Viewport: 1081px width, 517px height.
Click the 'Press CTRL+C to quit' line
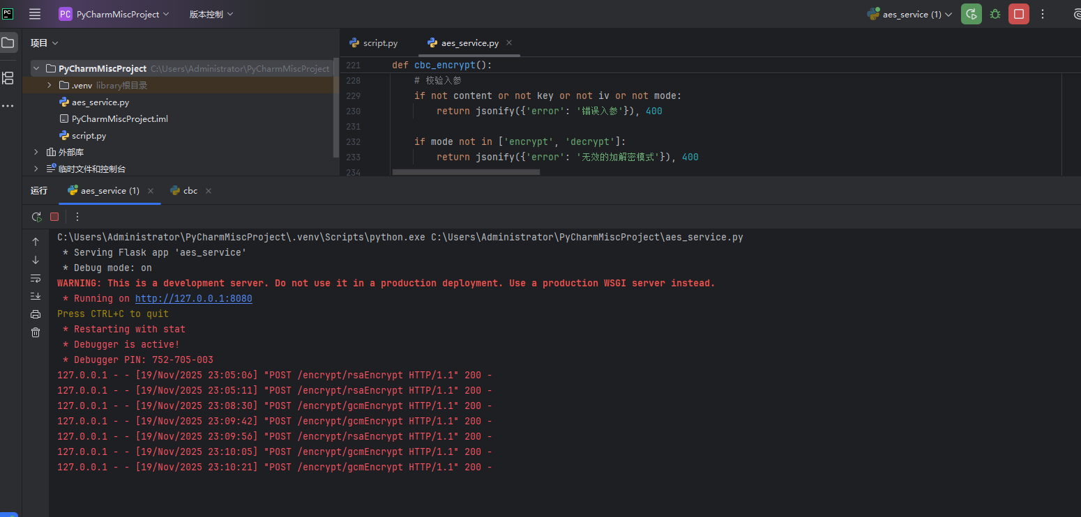pyautogui.click(x=113, y=314)
